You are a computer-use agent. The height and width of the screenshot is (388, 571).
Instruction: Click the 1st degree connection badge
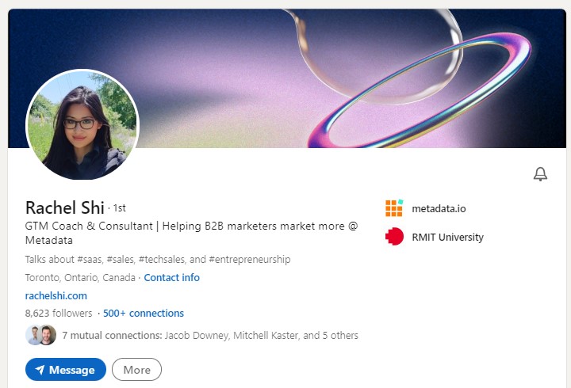(120, 208)
